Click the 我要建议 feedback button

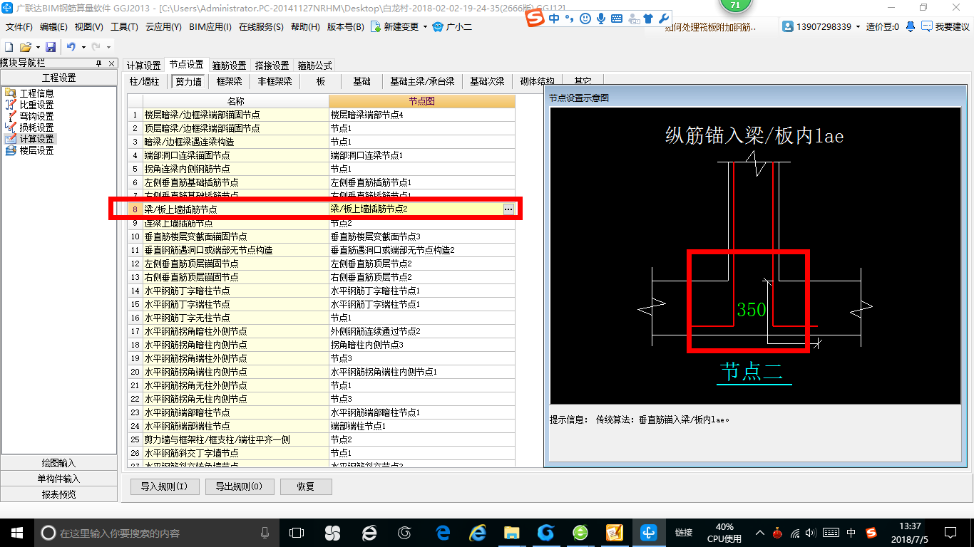(945, 27)
